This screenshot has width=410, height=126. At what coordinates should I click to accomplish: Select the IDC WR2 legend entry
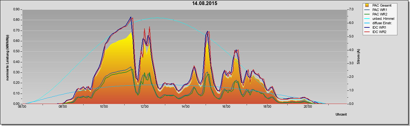click(x=378, y=32)
